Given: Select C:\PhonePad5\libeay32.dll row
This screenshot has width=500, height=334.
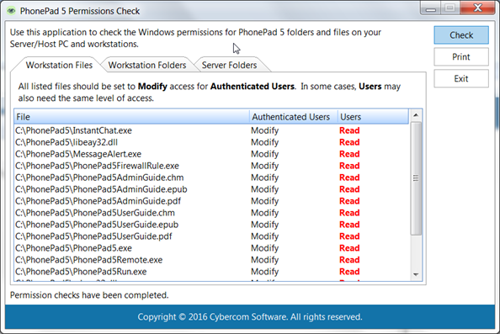Looking at the screenshot, I should [x=211, y=142].
